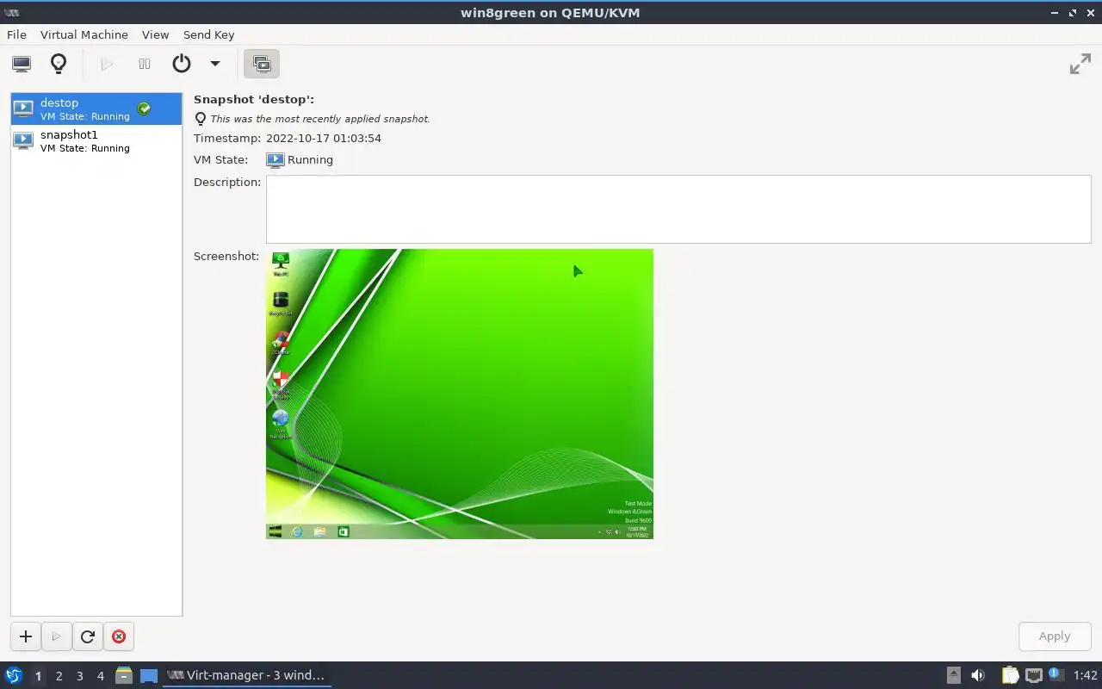Open the Virtual Machine menu
This screenshot has height=689, width=1102.
84,34
